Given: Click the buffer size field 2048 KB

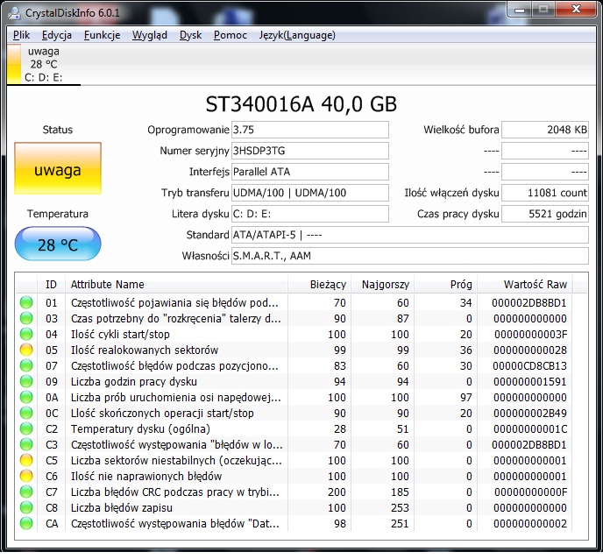Looking at the screenshot, I should [545, 130].
